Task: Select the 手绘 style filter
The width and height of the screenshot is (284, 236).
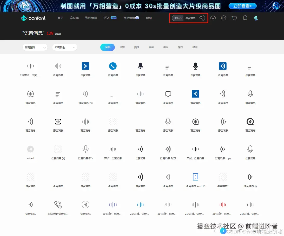Action: 166,47
